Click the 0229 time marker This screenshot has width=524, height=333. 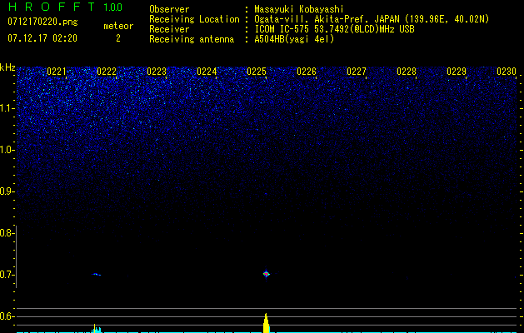coord(457,72)
